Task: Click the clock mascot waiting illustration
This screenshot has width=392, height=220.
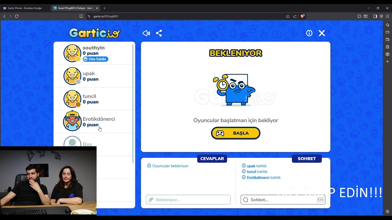Action: [234, 90]
